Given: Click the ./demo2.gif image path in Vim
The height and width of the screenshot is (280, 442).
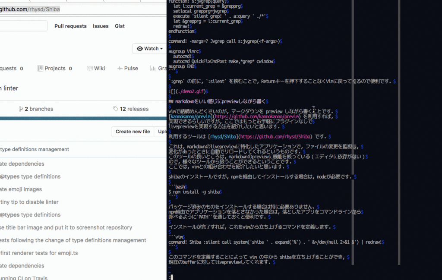Looking at the screenshot, I should [x=191, y=91].
